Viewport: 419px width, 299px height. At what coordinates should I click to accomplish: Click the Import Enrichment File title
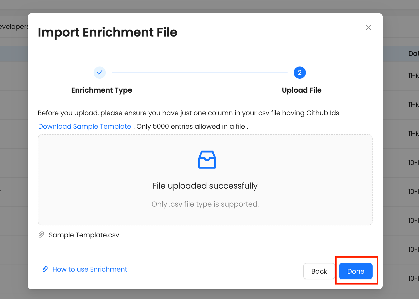(x=108, y=32)
